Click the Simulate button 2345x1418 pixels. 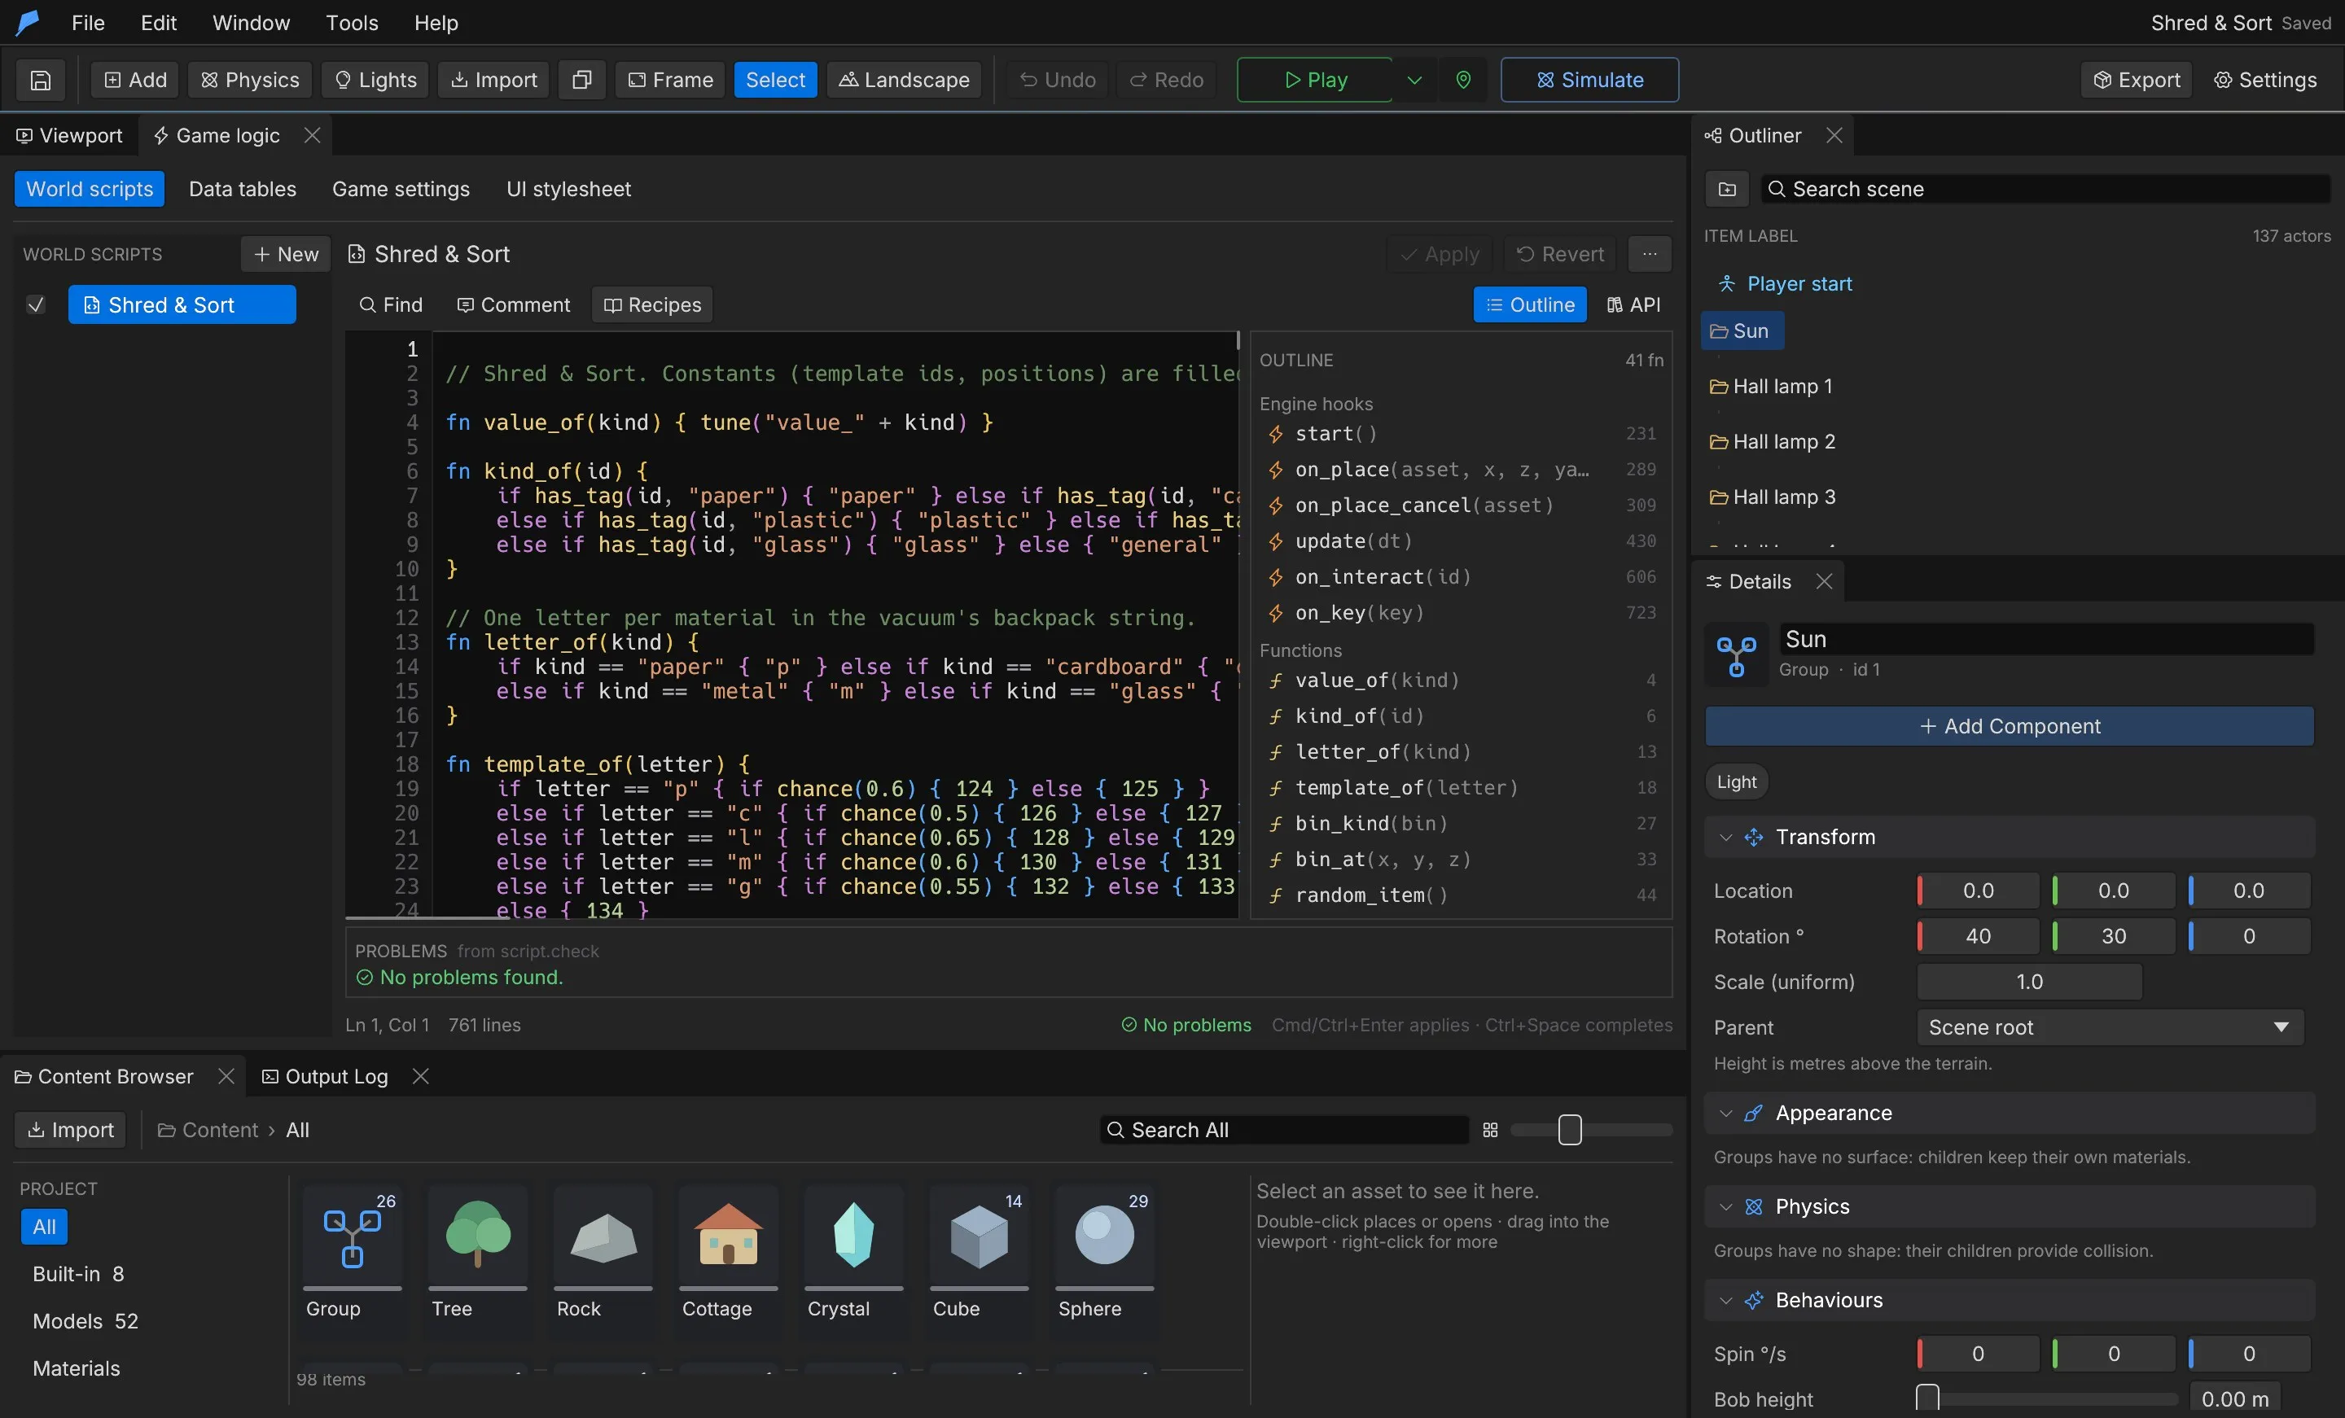coord(1589,80)
